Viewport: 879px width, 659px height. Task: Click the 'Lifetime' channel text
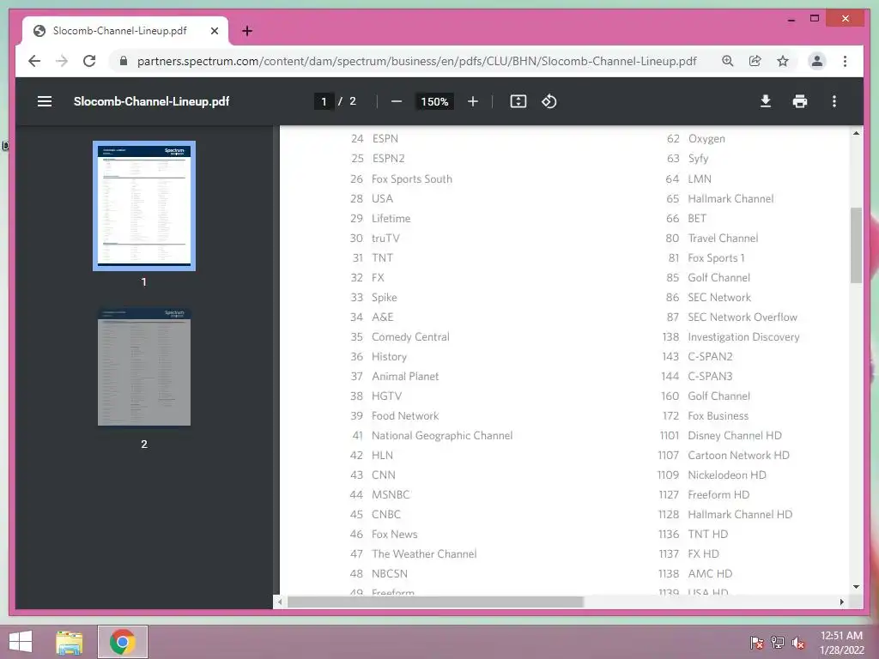pyautogui.click(x=391, y=219)
